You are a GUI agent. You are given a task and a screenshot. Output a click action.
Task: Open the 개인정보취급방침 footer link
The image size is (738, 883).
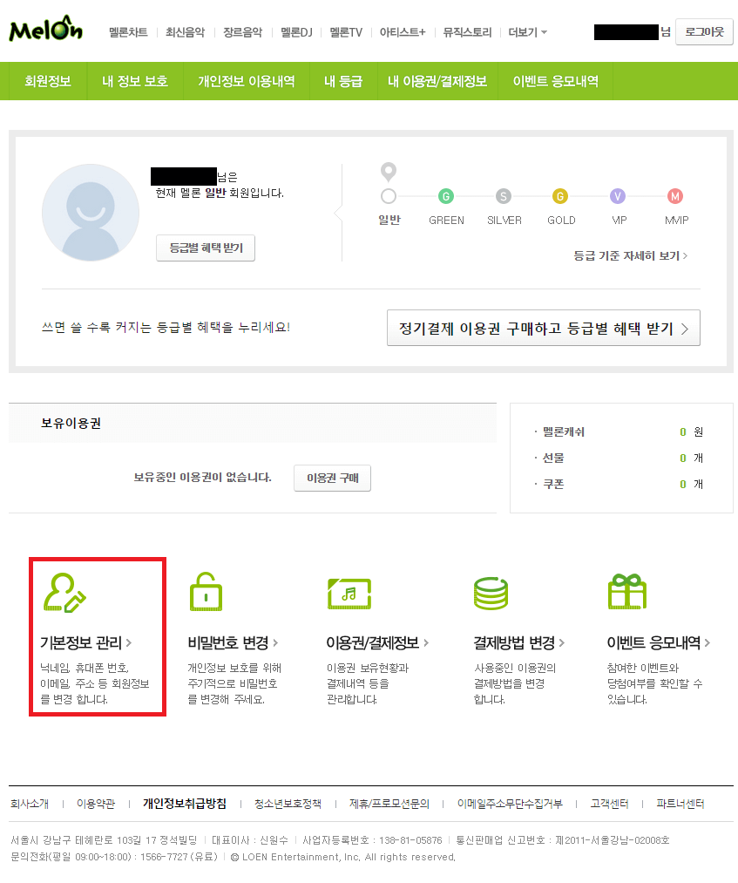(x=185, y=804)
